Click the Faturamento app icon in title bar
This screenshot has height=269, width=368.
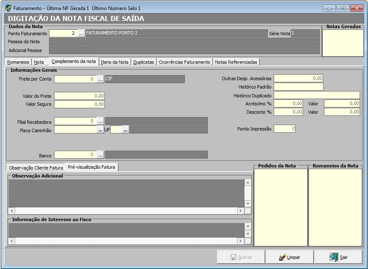point(8,8)
